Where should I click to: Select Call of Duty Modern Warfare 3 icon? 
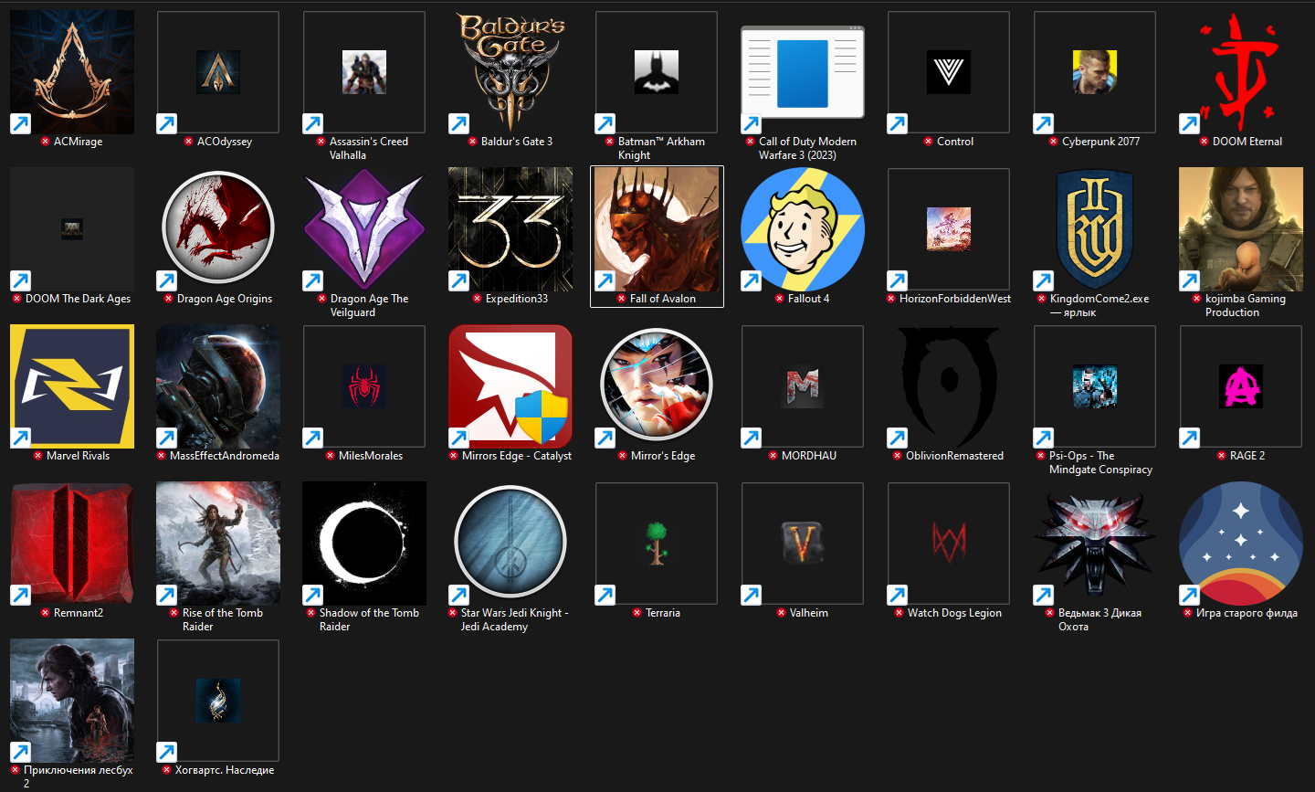tap(803, 72)
